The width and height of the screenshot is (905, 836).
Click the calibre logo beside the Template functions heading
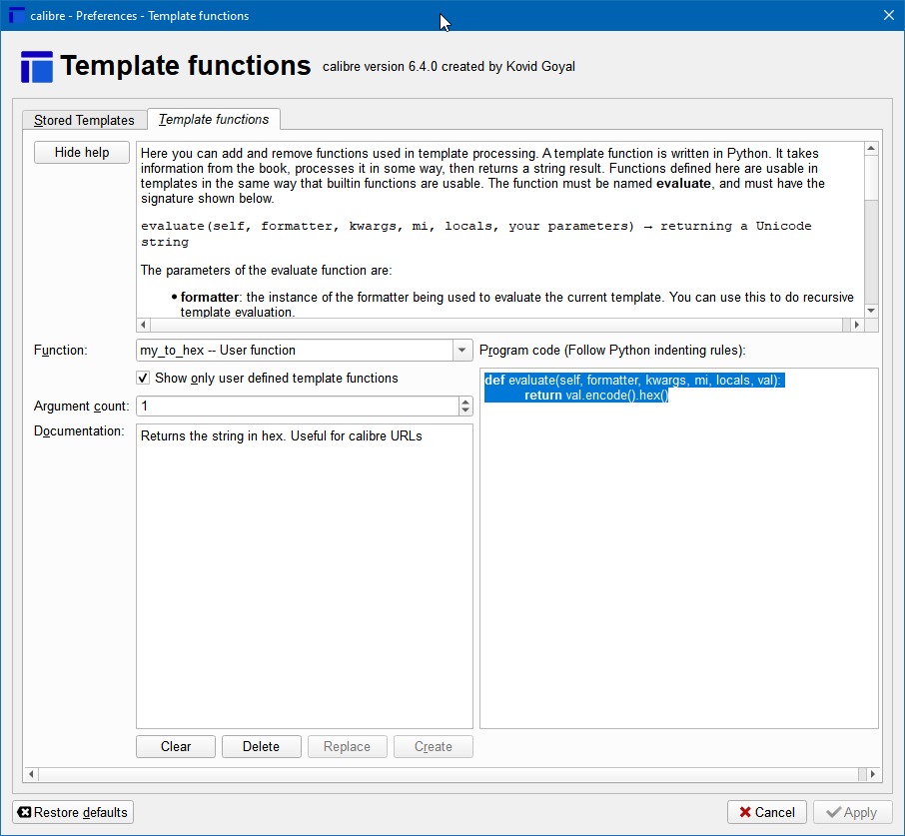coord(36,67)
